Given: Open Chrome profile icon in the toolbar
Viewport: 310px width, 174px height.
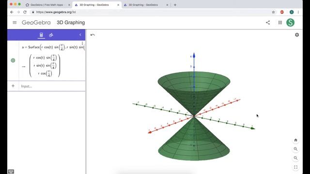Looking at the screenshot, I should coord(292,12).
